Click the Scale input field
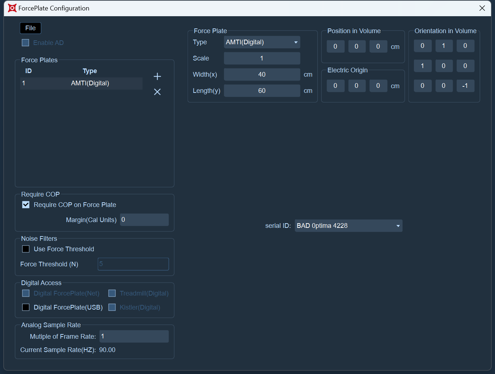The height and width of the screenshot is (374, 495). pyautogui.click(x=262, y=58)
